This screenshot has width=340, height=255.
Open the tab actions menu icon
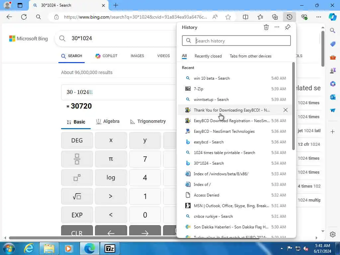click(x=20, y=5)
